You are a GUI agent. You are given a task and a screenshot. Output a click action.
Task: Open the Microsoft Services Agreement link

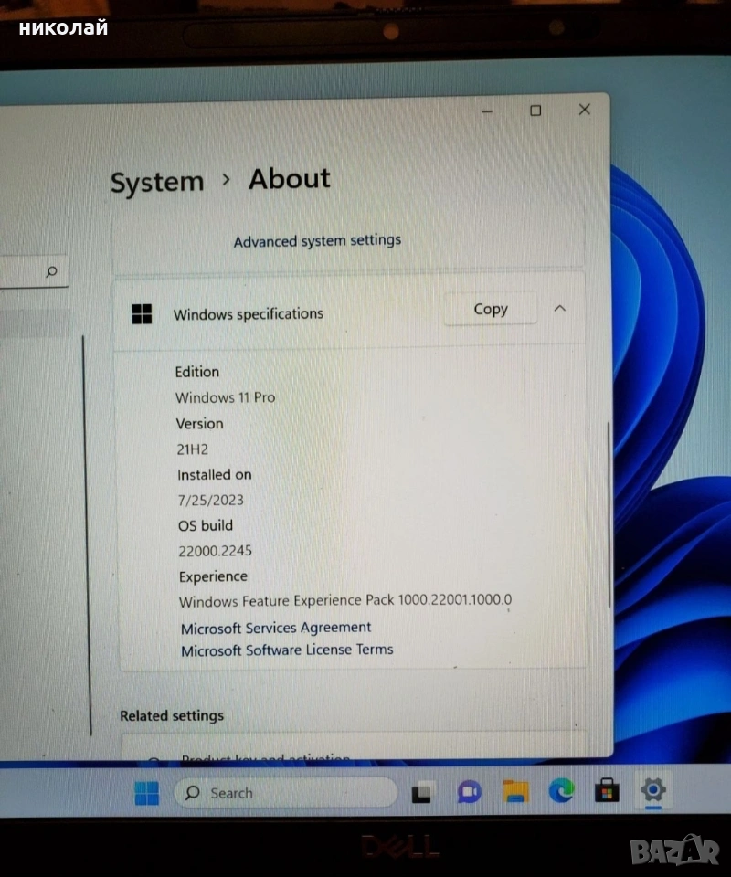pos(276,628)
